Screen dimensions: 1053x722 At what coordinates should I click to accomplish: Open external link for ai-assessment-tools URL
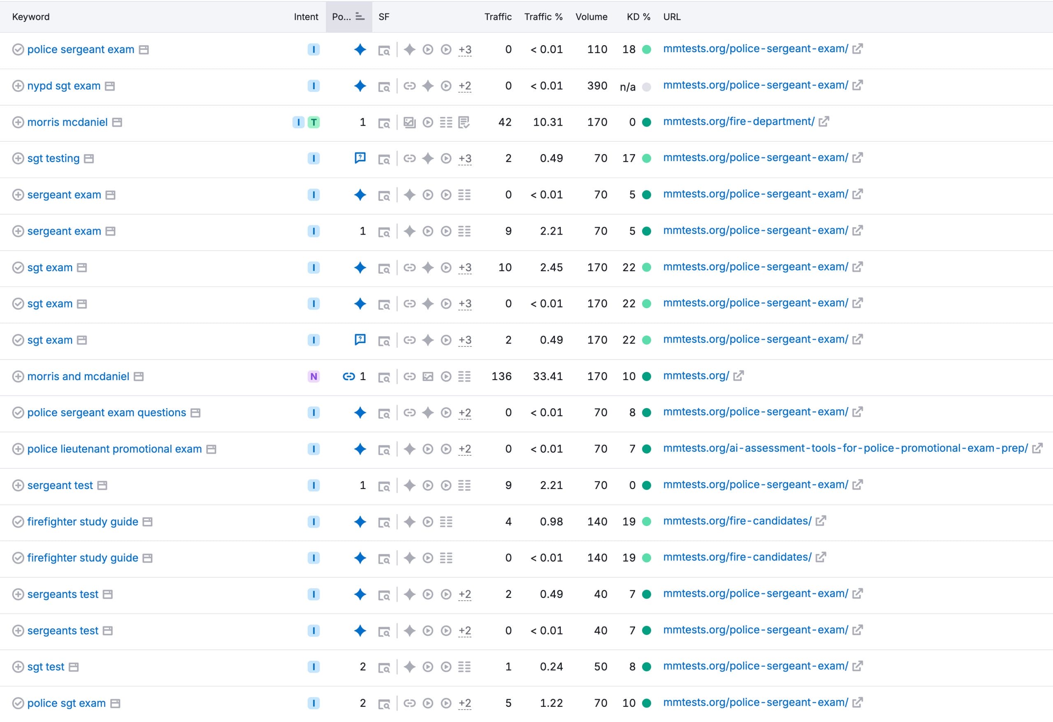click(x=1037, y=449)
